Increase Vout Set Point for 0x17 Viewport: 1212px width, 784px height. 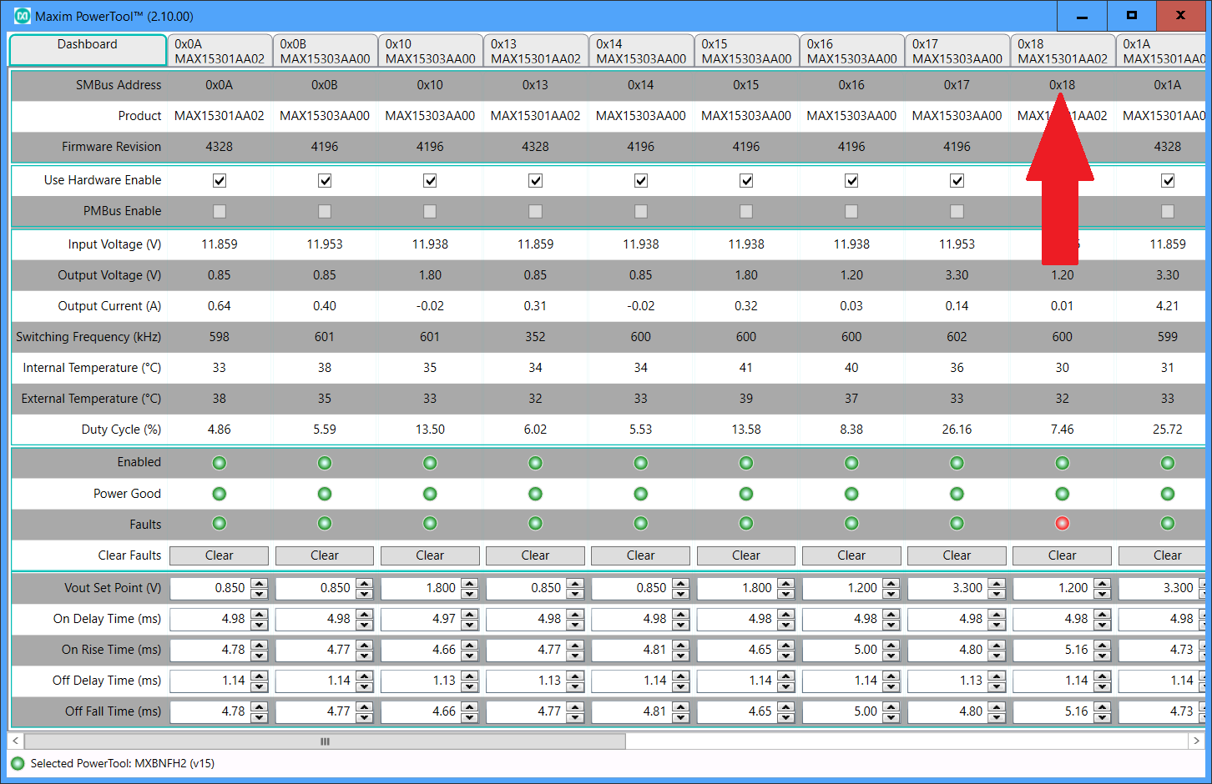(997, 583)
